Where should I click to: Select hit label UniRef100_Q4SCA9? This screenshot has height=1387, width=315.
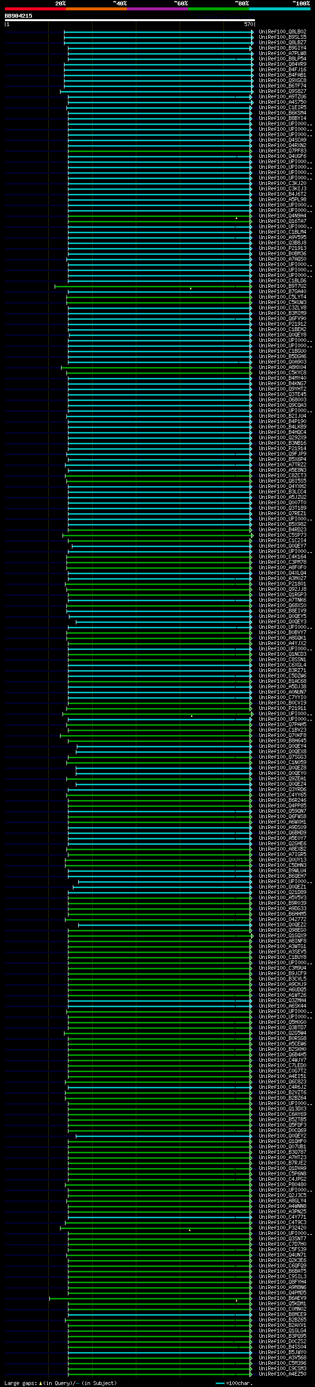(x=282, y=140)
